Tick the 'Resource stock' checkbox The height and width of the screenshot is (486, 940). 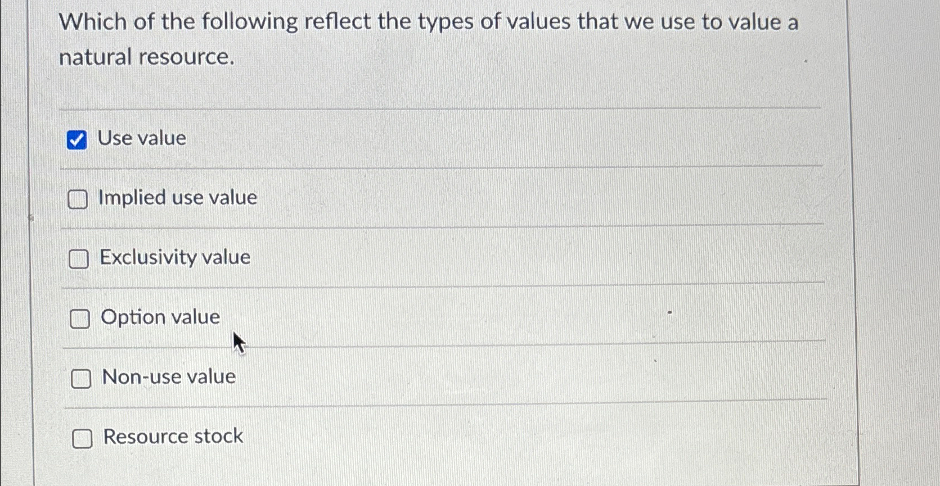[83, 439]
